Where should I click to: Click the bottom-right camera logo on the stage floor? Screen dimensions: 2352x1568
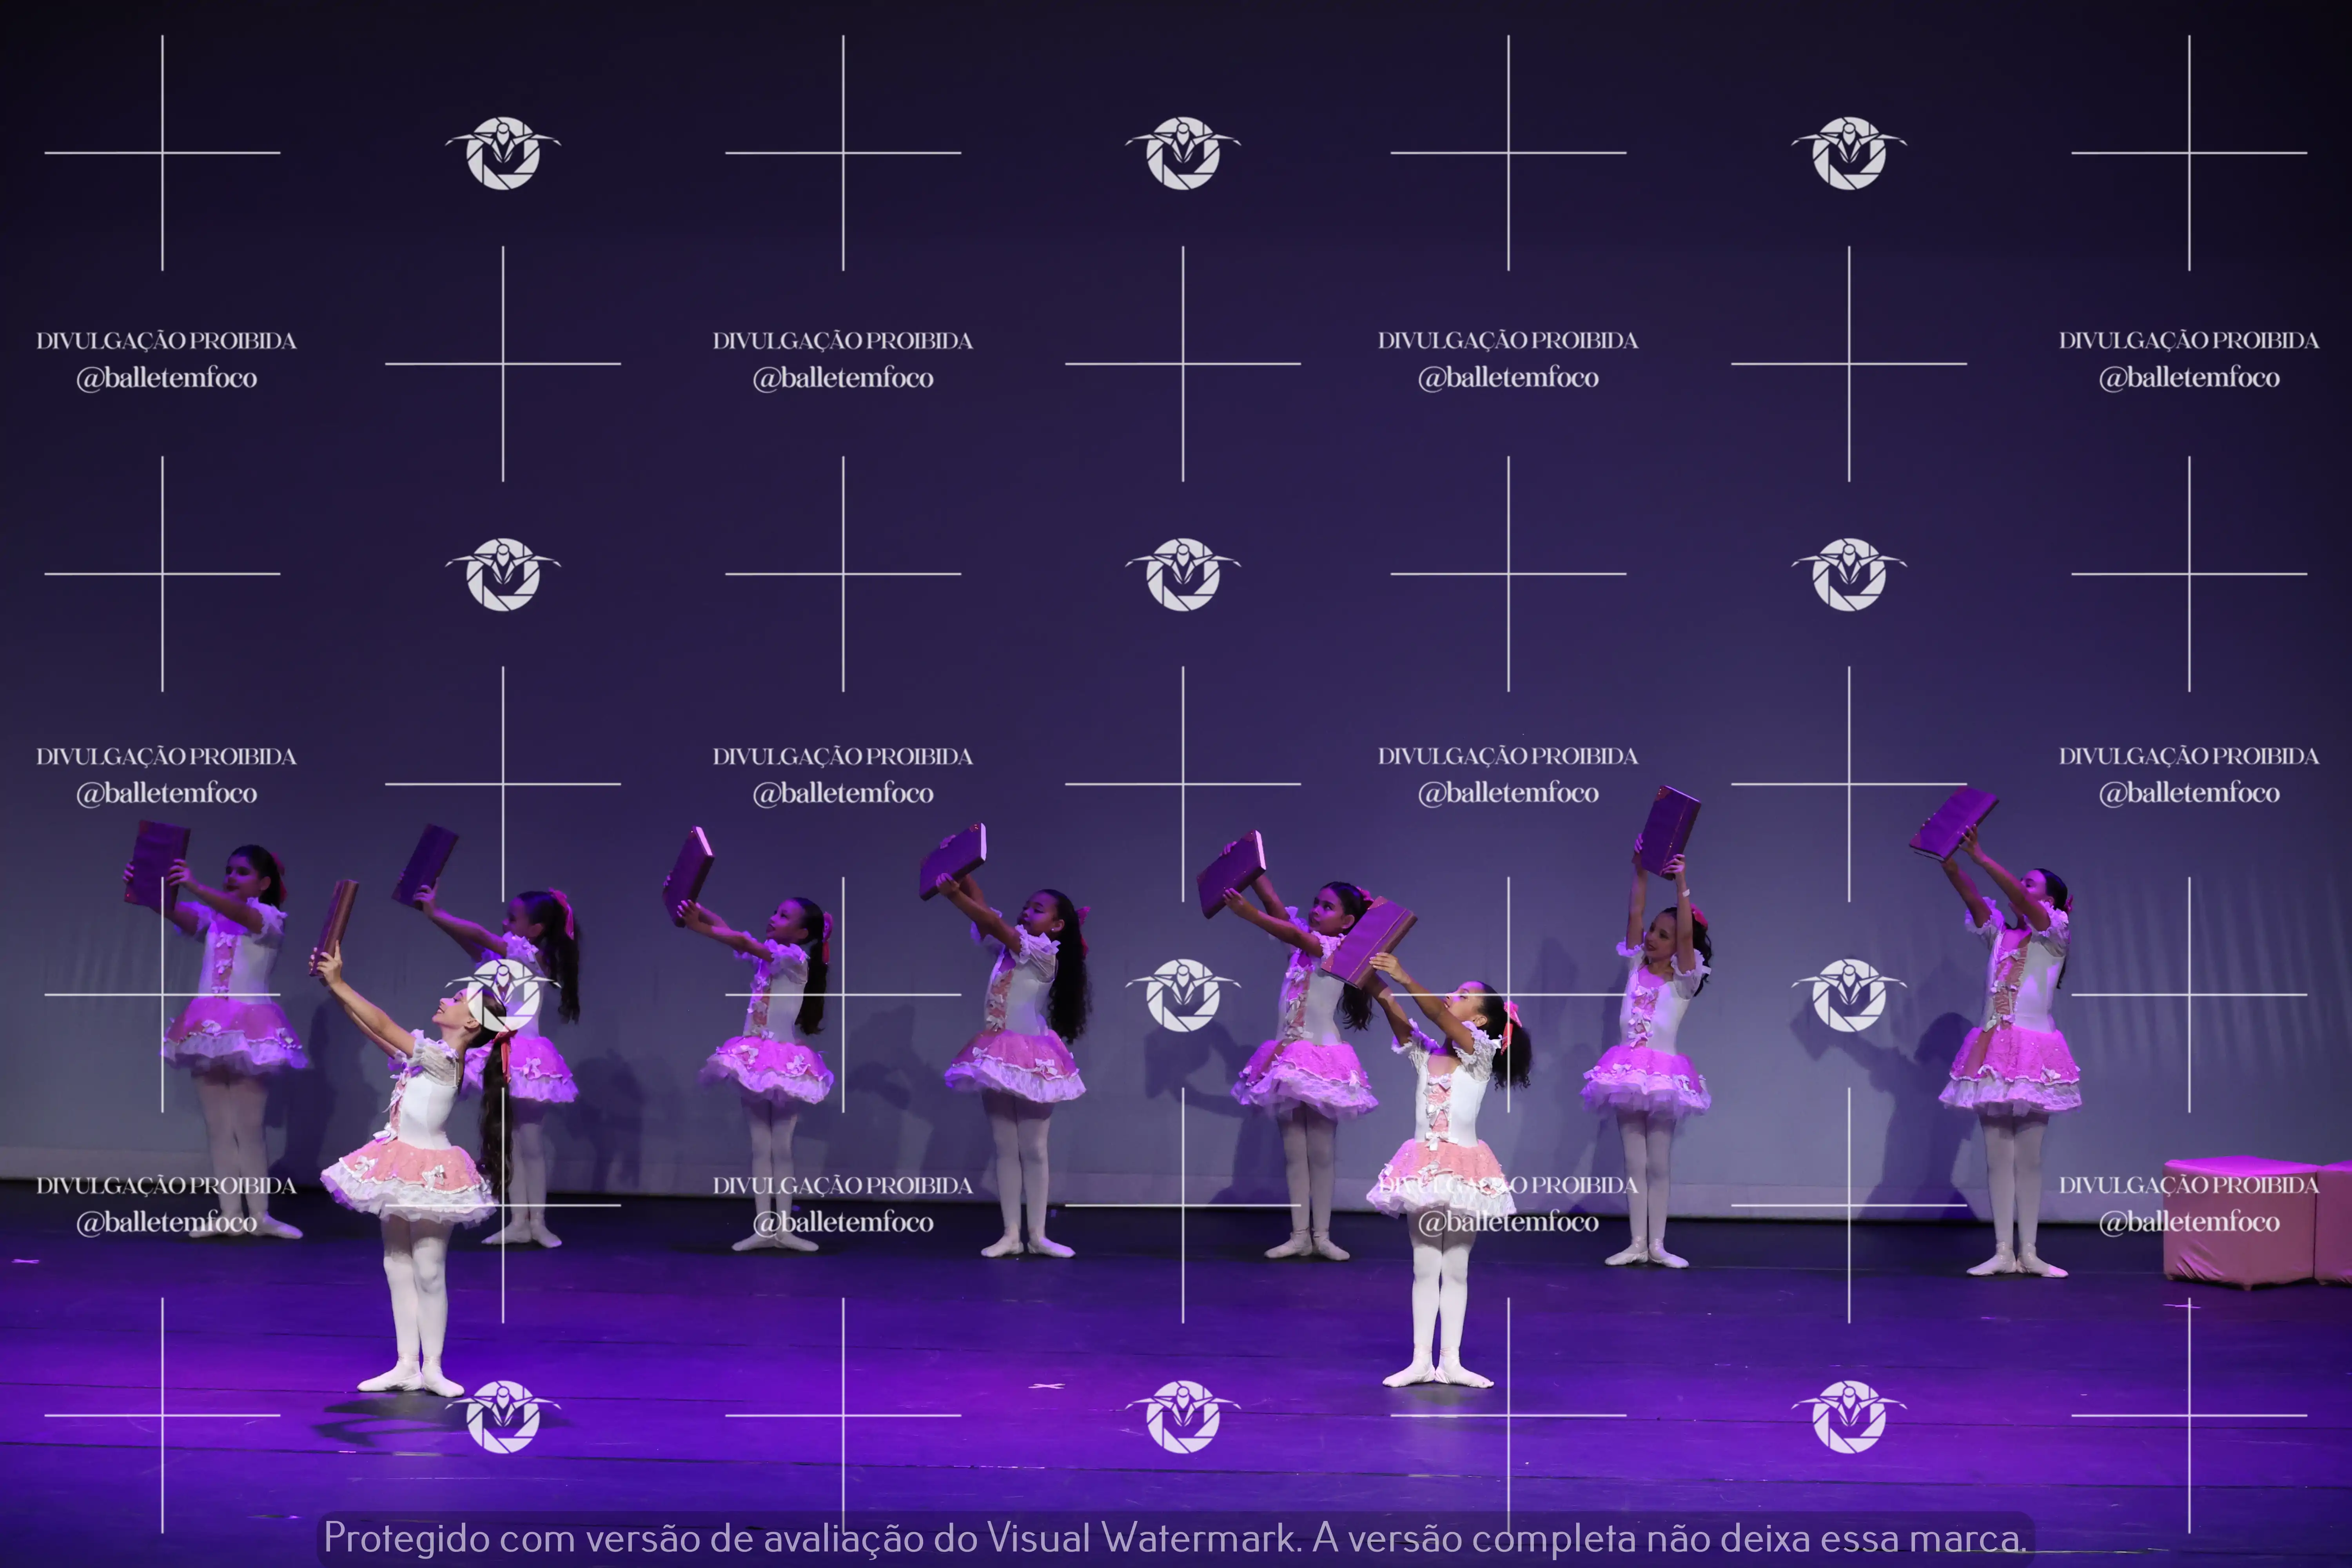[1849, 1416]
